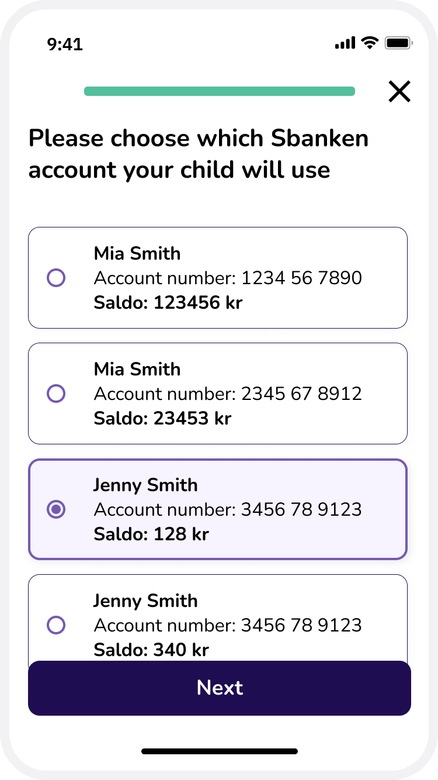Select radio button for account 2345 67 8912
This screenshot has width=438, height=780.
[x=56, y=394]
